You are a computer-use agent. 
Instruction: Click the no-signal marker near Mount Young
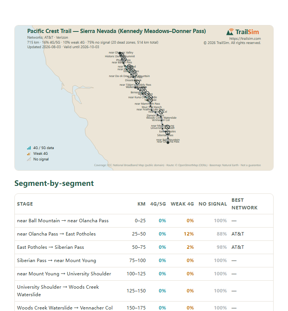click(x=167, y=127)
